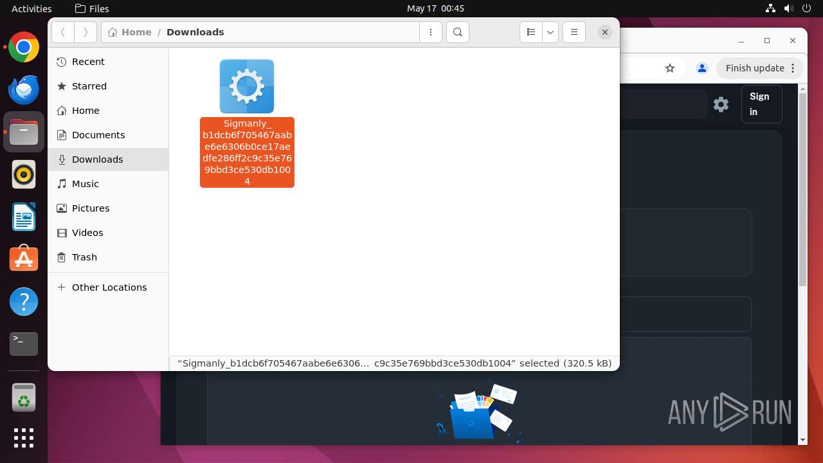Launch Terminal from the dock
The width and height of the screenshot is (823, 463).
[24, 344]
